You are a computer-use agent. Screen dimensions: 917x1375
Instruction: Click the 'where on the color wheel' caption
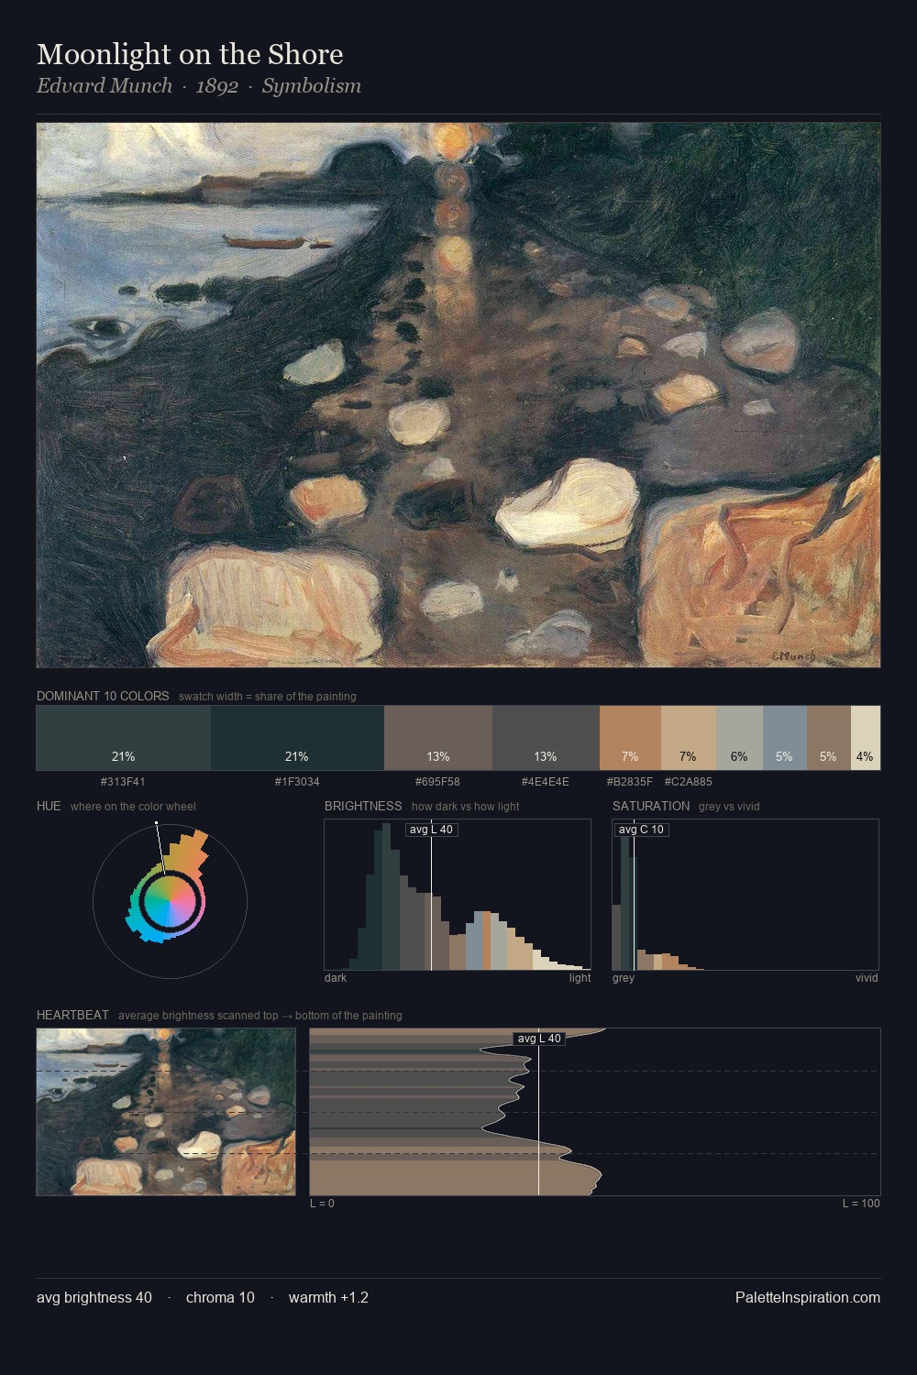point(133,807)
